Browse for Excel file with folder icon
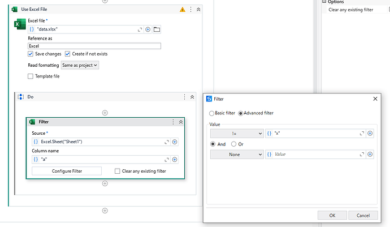Viewport: 390px width, 227px height. [x=157, y=29]
